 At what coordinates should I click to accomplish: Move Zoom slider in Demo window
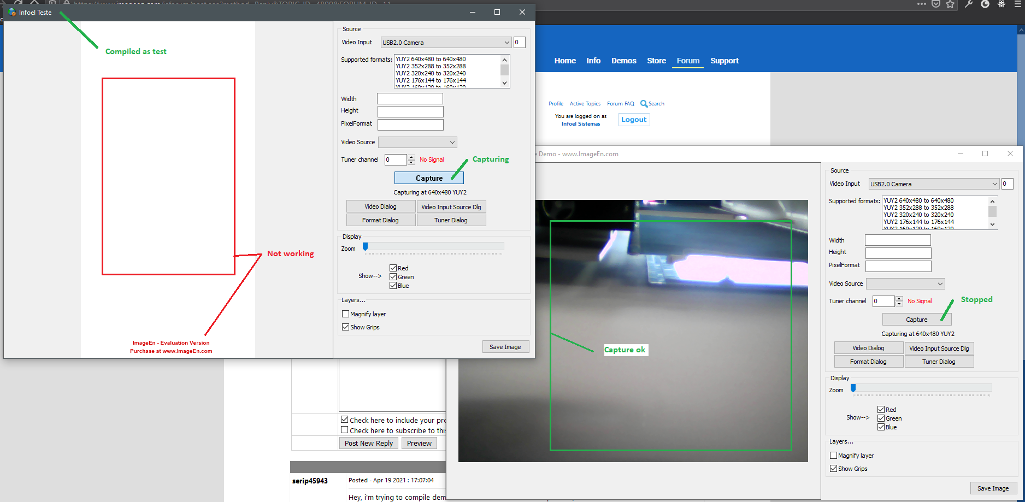(853, 388)
